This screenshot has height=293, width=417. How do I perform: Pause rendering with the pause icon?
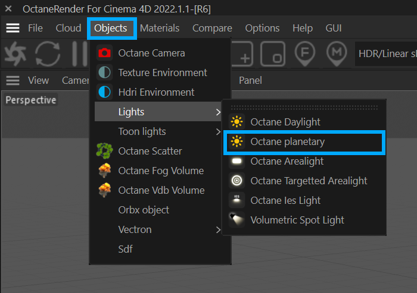coord(79,54)
